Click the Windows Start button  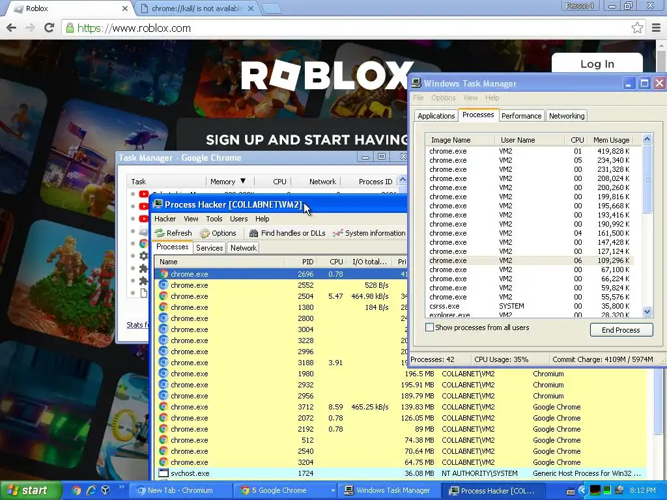31,490
